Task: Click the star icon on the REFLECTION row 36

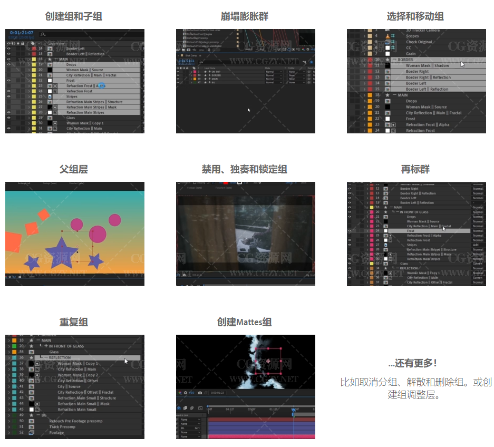Action: 32,357
